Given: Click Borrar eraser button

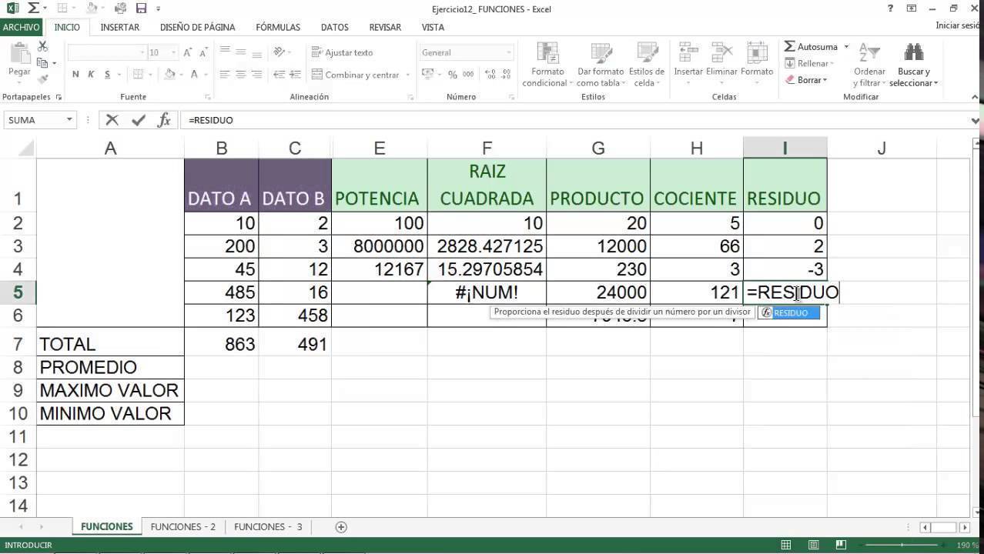Looking at the screenshot, I should [805, 80].
